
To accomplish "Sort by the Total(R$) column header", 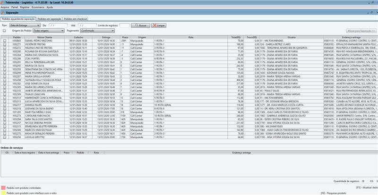I will point(236,37).
